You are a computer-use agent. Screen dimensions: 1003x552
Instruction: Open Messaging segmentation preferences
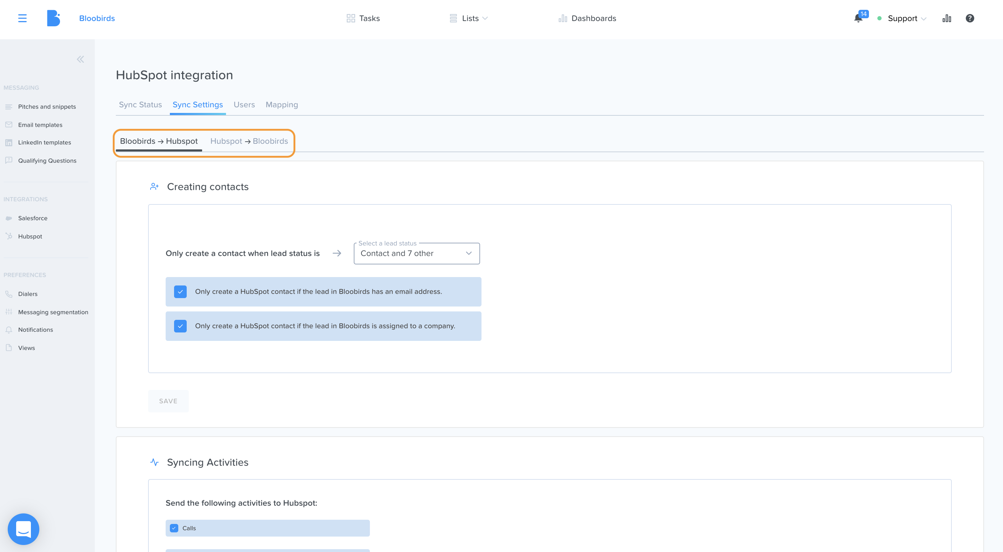click(53, 312)
